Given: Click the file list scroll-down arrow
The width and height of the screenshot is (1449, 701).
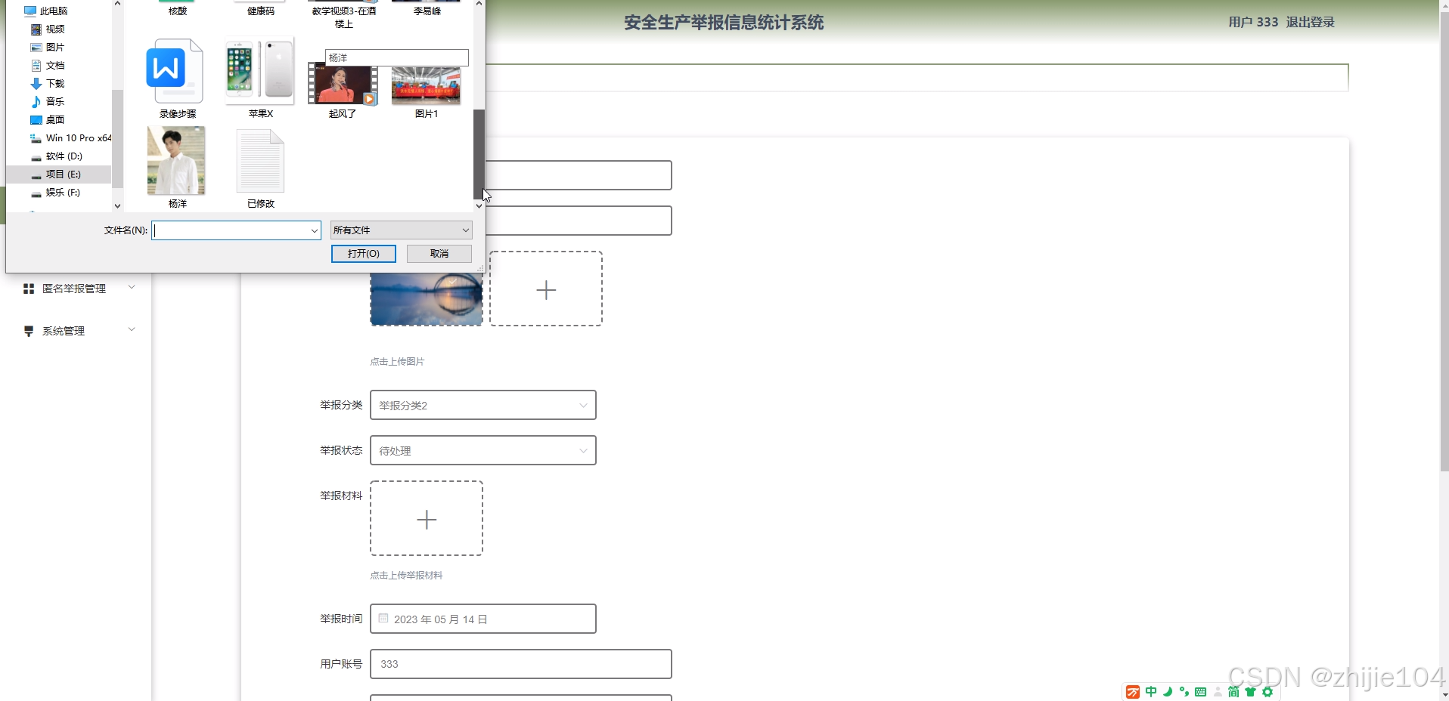Looking at the screenshot, I should pos(479,205).
